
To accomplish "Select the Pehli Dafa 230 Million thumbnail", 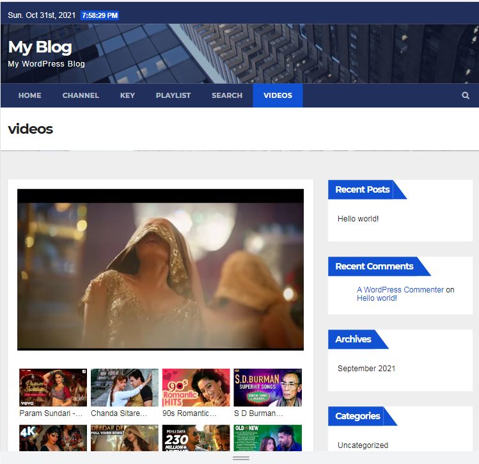I will click(x=196, y=438).
